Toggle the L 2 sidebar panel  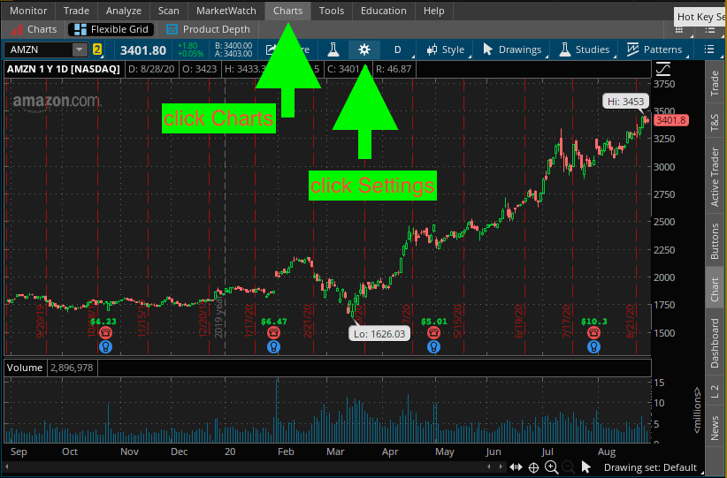click(x=715, y=391)
